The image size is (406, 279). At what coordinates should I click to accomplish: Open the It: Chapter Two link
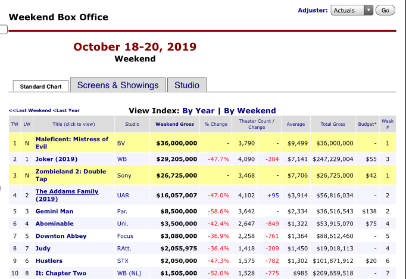coord(61,273)
